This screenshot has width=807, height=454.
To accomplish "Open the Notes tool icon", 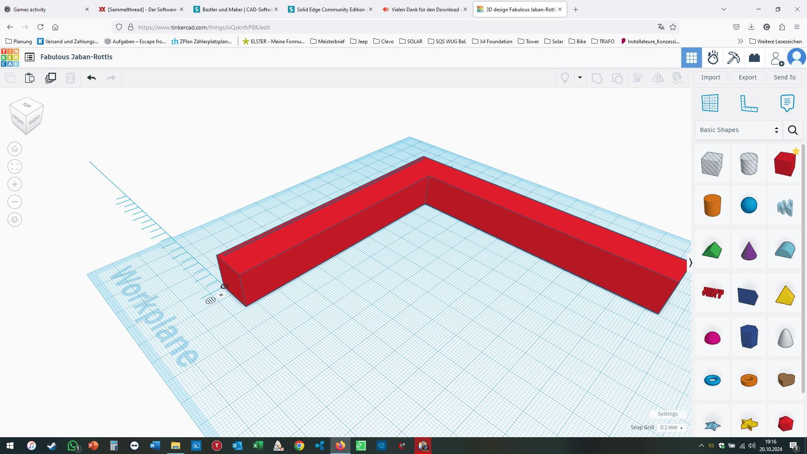I will click(x=787, y=103).
